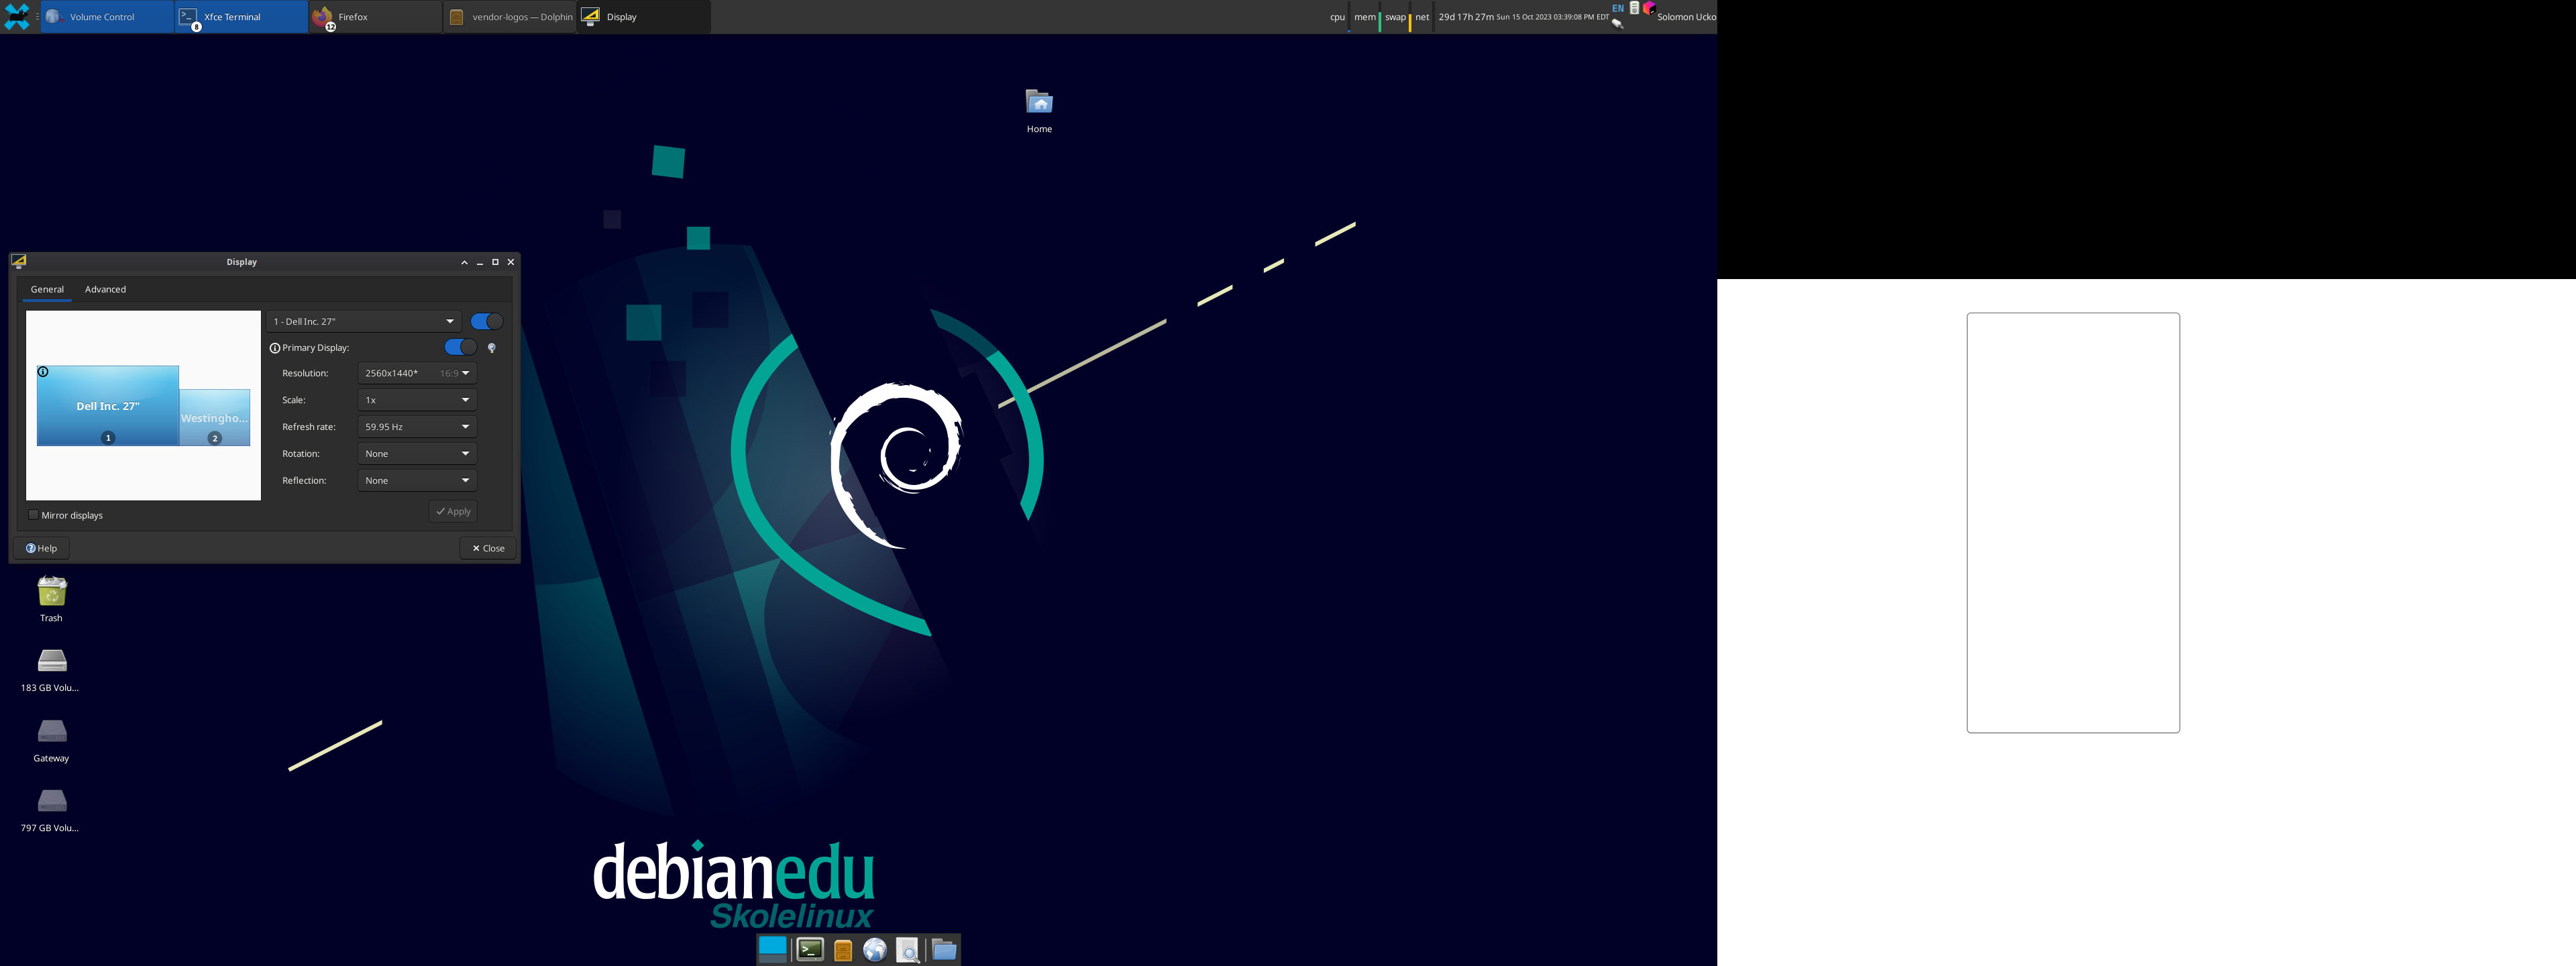
Task: Select the Trash desktop icon
Action: pos(51,599)
